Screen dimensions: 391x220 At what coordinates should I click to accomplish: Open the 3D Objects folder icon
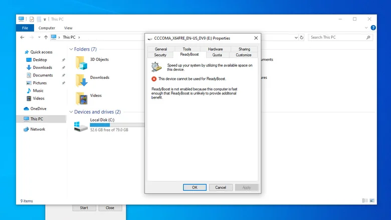coord(82,62)
